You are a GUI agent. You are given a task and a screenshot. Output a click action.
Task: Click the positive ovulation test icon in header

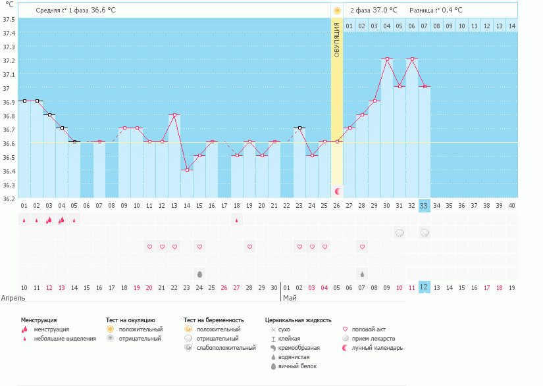coord(337,11)
